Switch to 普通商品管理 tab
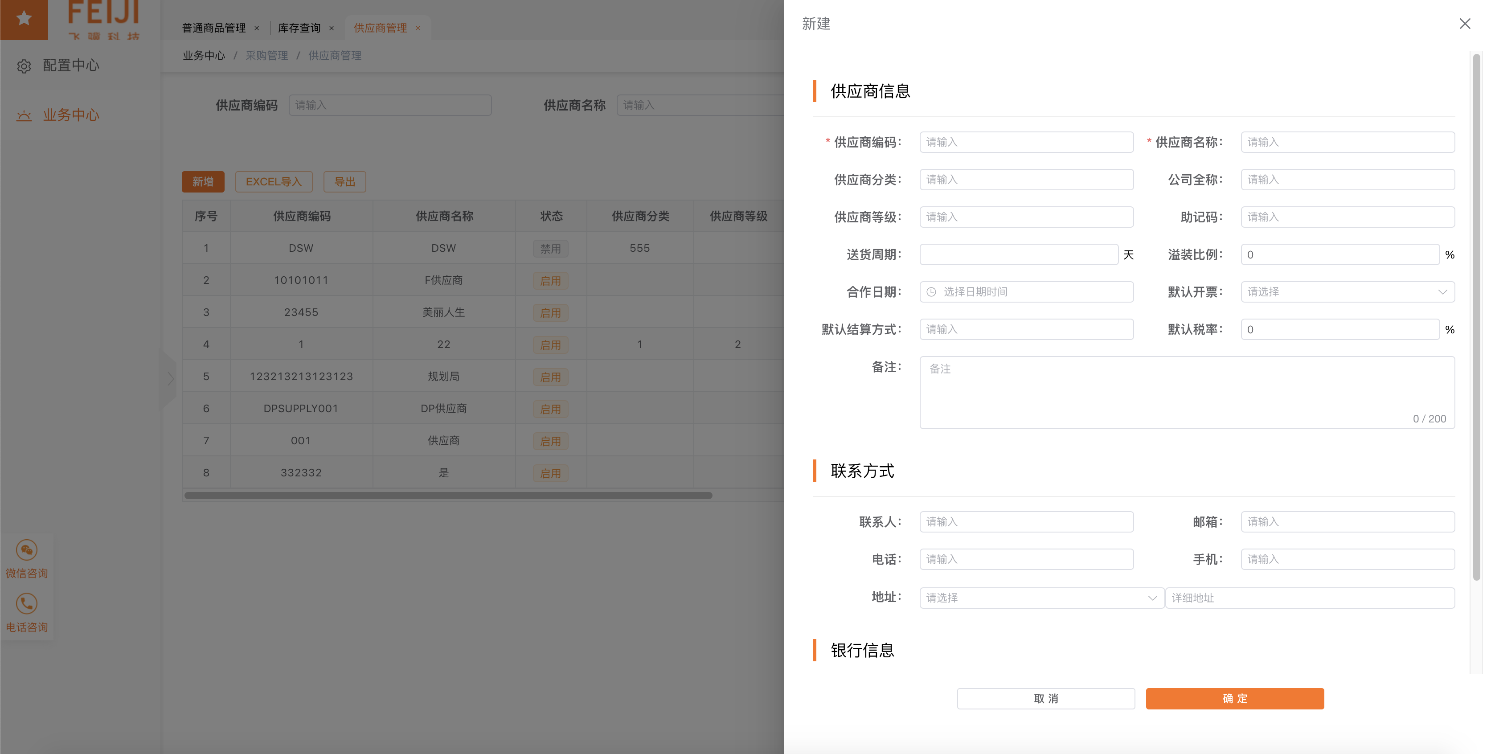Viewport: 1491px width, 754px height. (x=214, y=28)
